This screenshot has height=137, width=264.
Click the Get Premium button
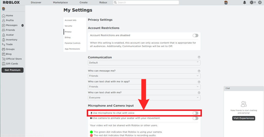[x=12, y=70]
